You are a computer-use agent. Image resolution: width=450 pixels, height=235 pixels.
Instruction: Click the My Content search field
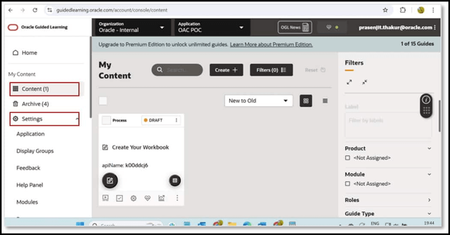pos(177,70)
